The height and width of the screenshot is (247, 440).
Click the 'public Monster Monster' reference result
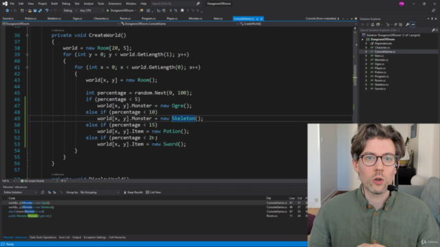(x=30, y=216)
